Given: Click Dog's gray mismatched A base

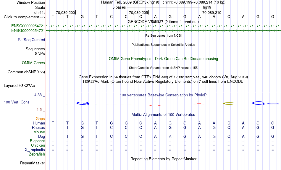Looking at the screenshot, I should pos(170,137).
